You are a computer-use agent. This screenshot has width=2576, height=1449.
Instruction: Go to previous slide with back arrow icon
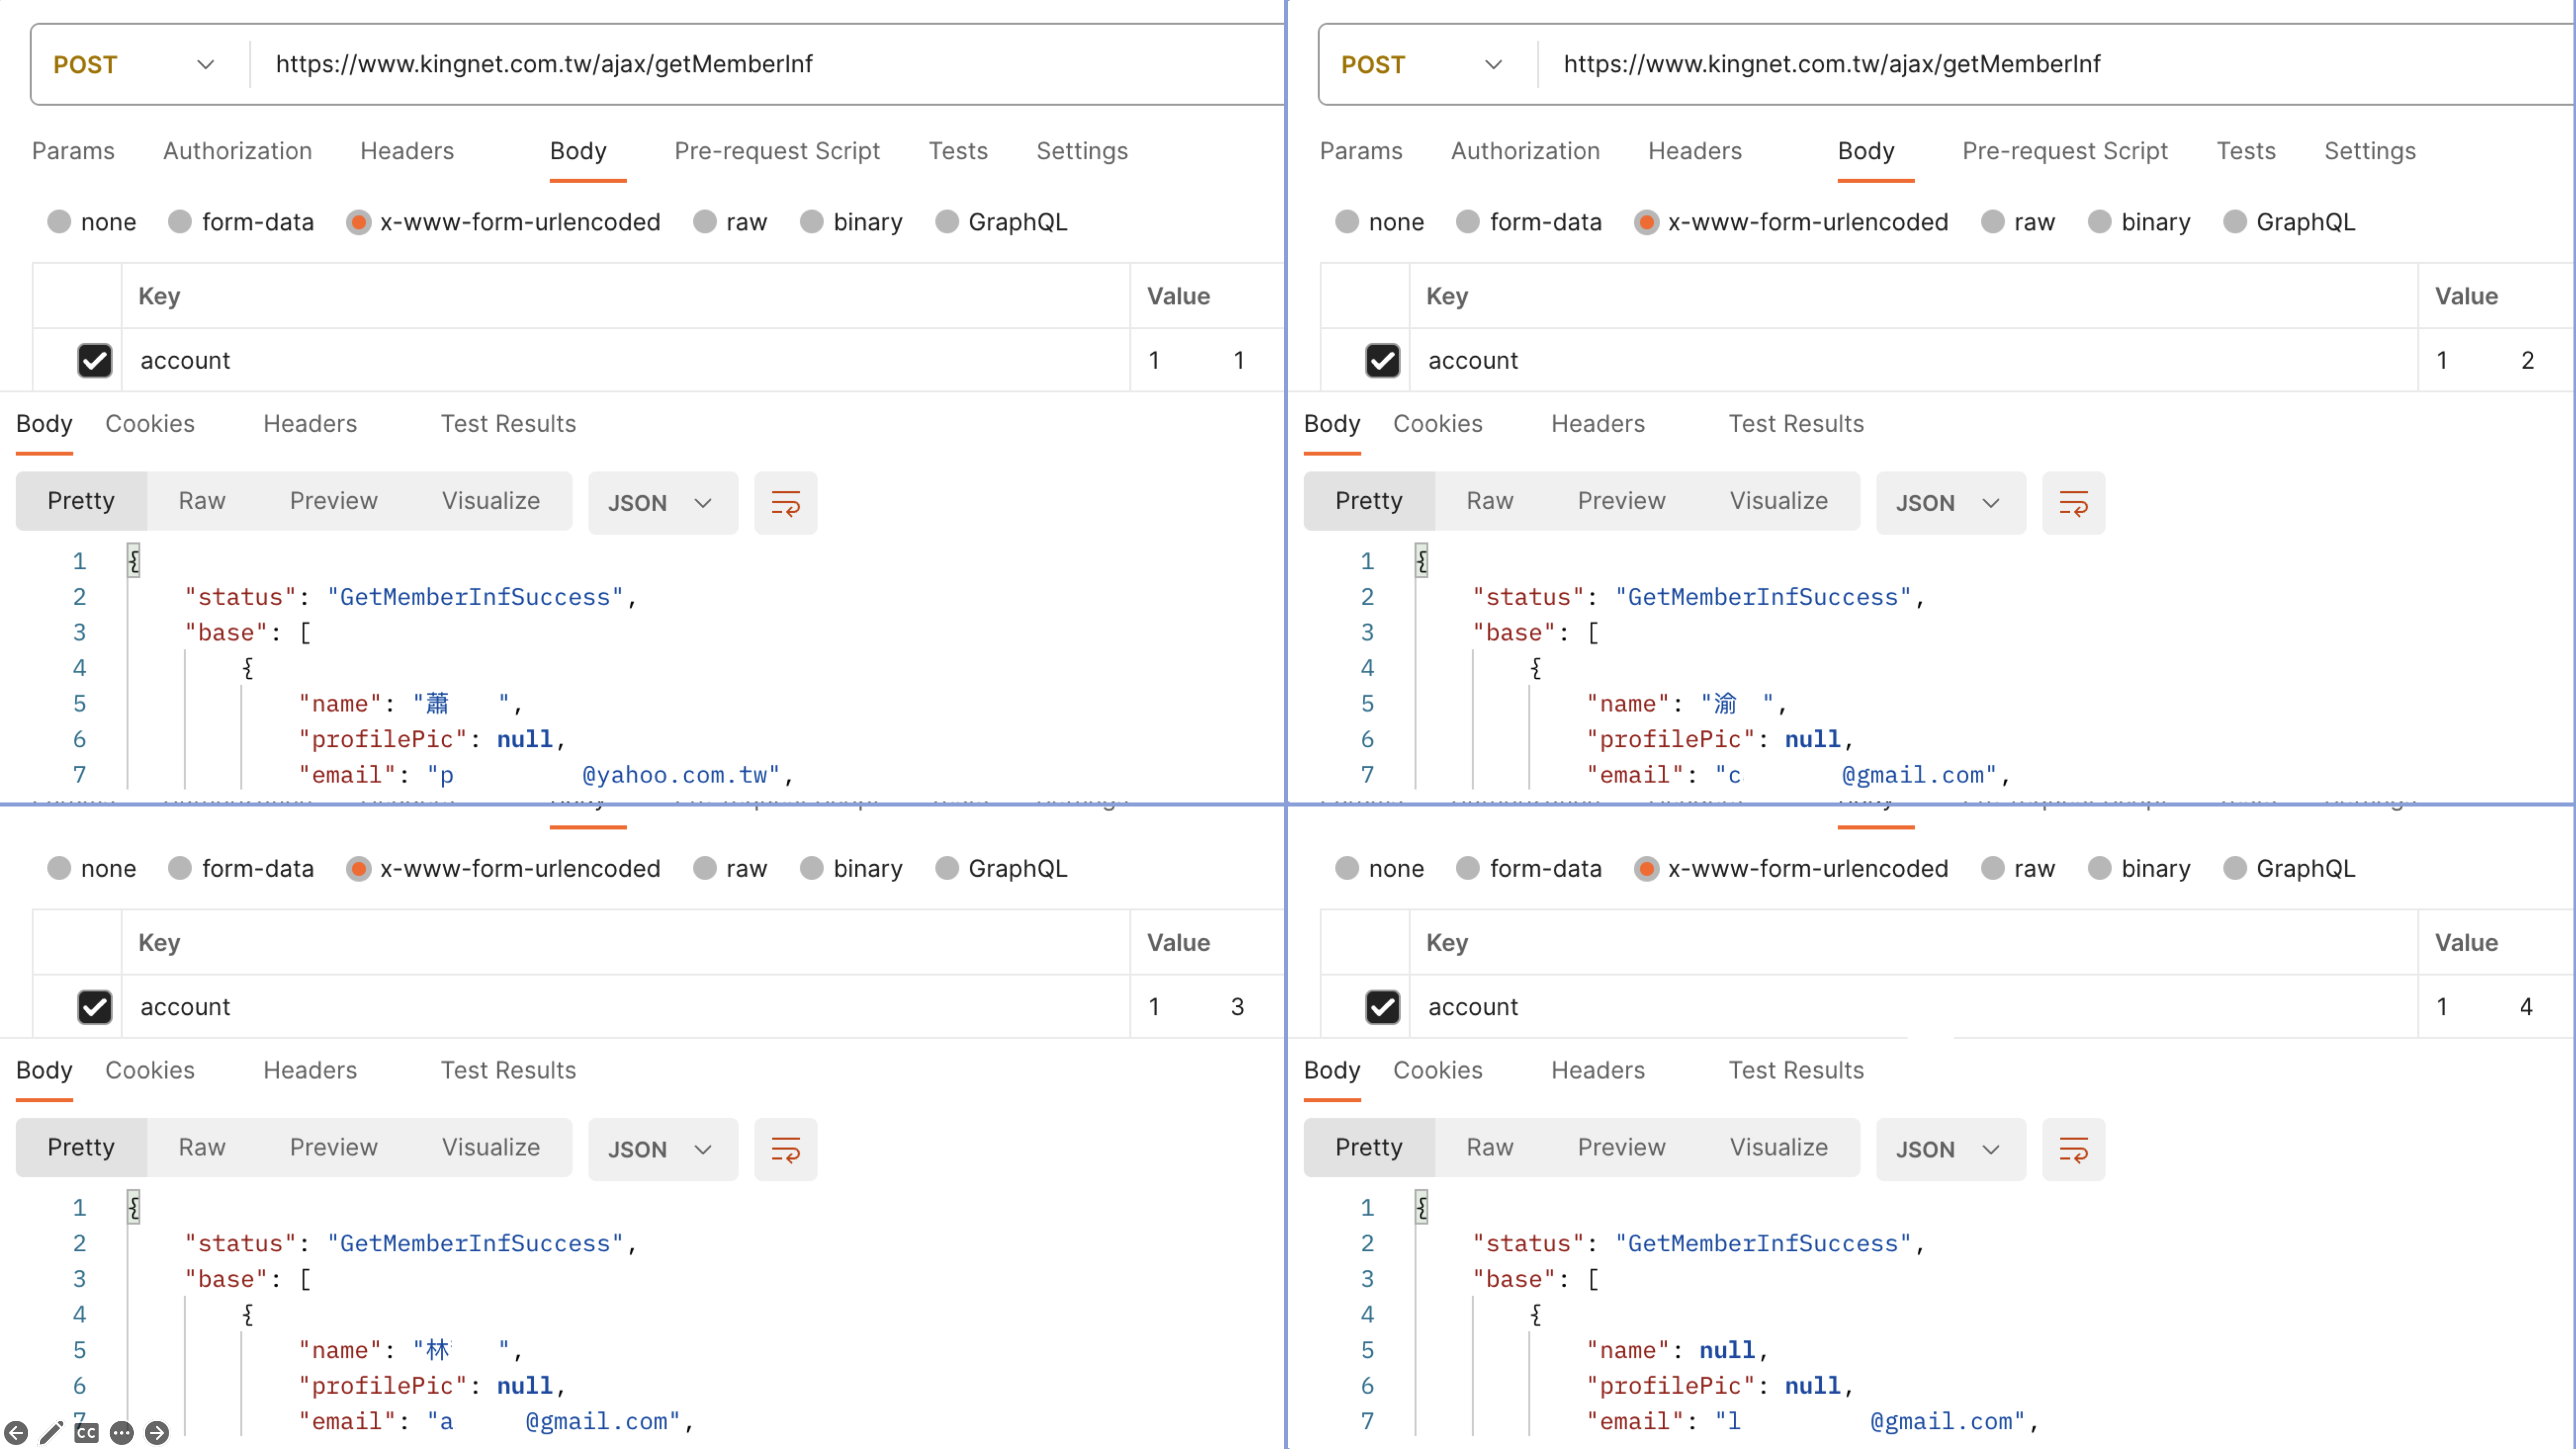16,1433
